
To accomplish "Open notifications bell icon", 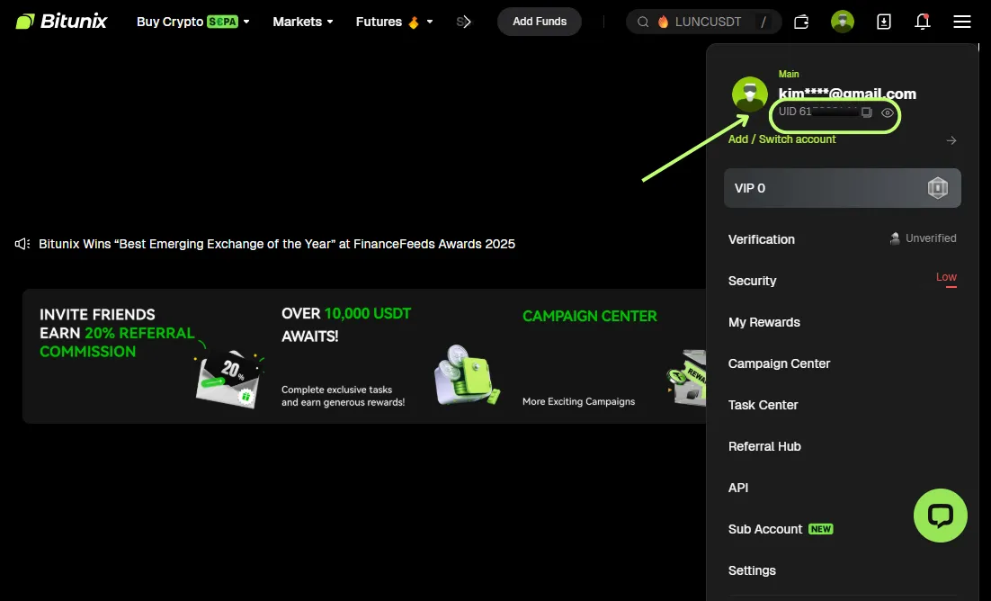I will [923, 22].
